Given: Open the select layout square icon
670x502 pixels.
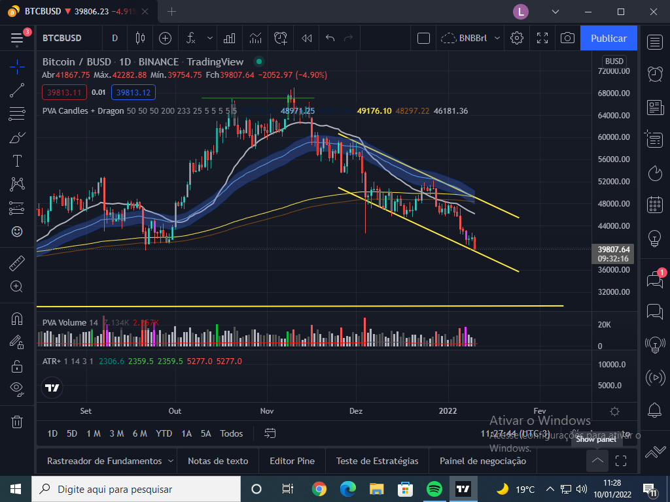Looking at the screenshot, I should tap(423, 38).
